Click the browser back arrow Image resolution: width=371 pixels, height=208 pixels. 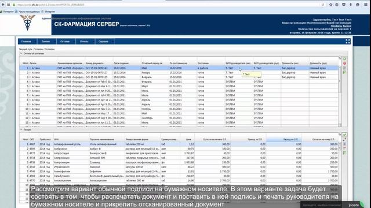tap(3, 5)
